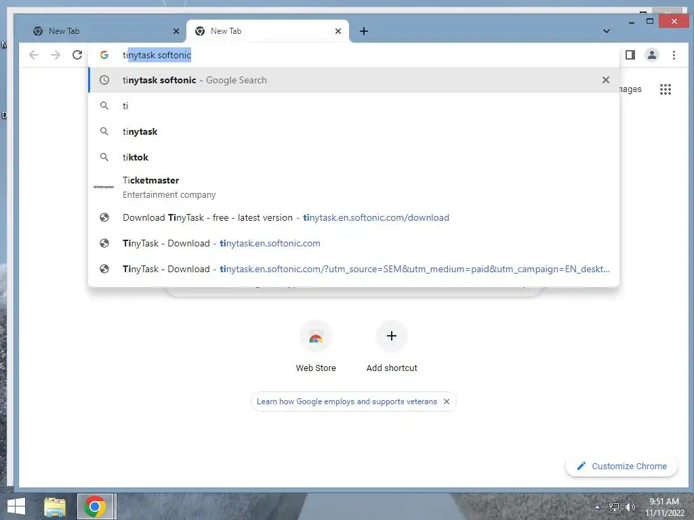Reload the current page
694x520 pixels.
(77, 55)
